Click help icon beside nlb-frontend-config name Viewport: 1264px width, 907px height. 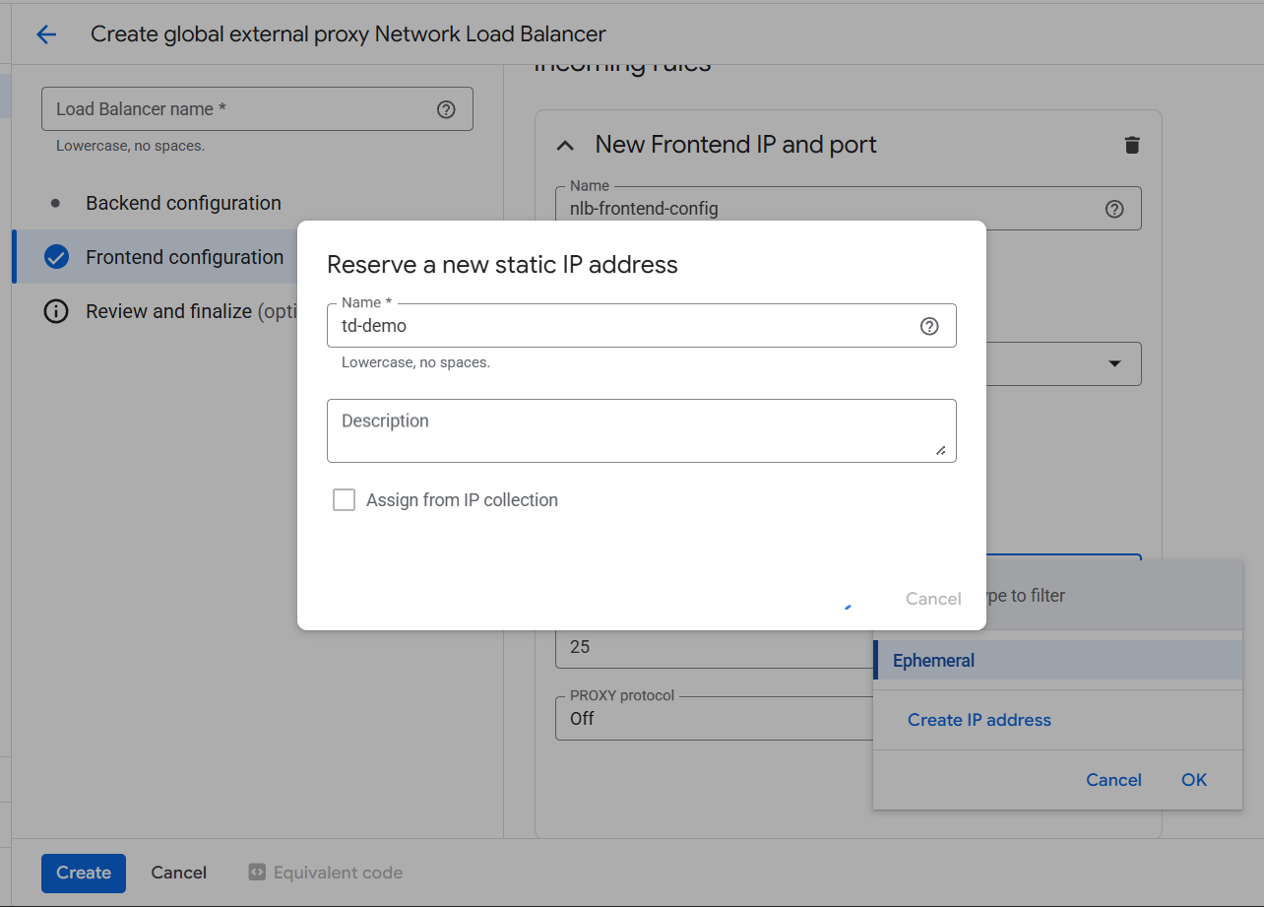tap(1114, 209)
